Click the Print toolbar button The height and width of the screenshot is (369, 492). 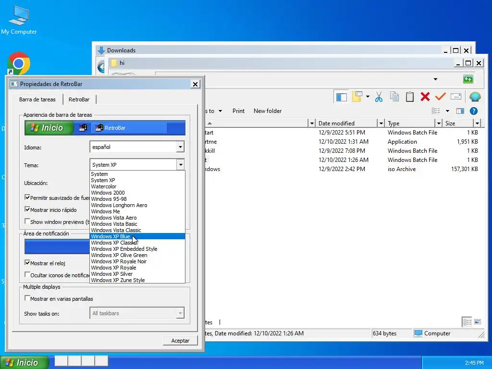(238, 111)
